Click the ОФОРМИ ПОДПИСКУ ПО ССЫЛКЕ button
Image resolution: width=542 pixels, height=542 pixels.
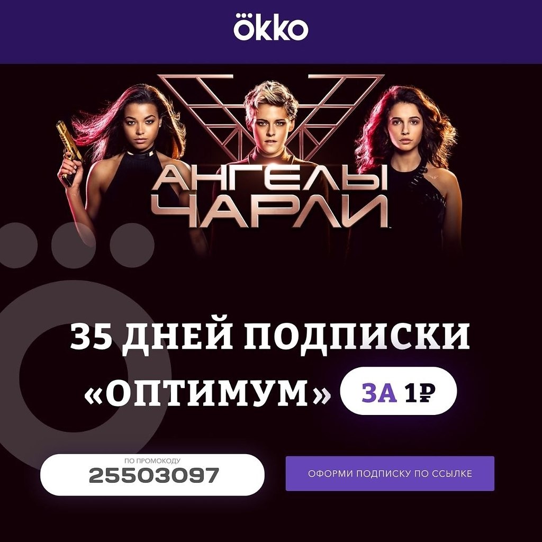click(390, 473)
